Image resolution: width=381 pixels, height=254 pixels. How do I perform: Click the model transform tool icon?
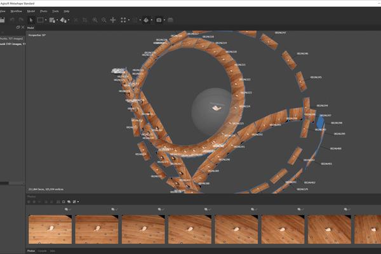click(63, 20)
